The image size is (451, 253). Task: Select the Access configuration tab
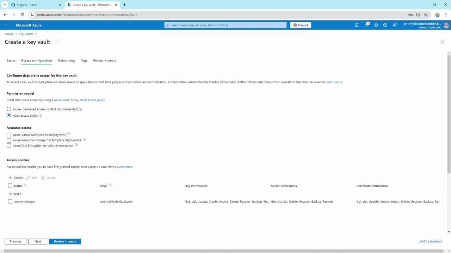(37, 60)
